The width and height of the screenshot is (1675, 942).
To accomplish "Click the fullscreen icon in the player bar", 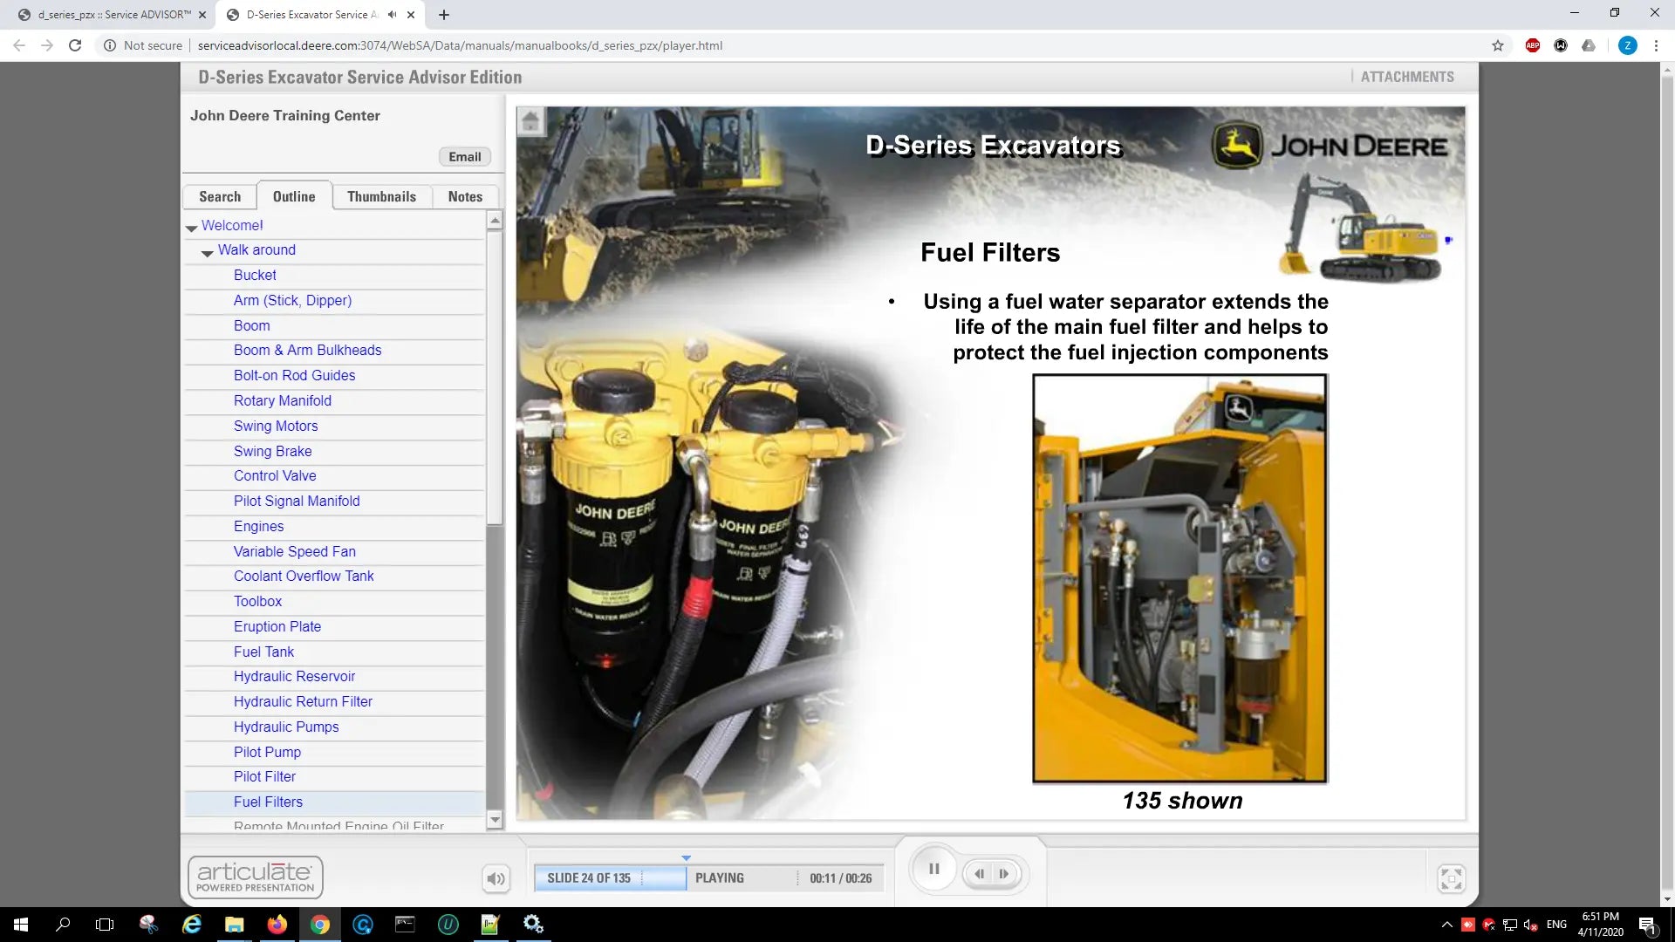I will click(1451, 878).
